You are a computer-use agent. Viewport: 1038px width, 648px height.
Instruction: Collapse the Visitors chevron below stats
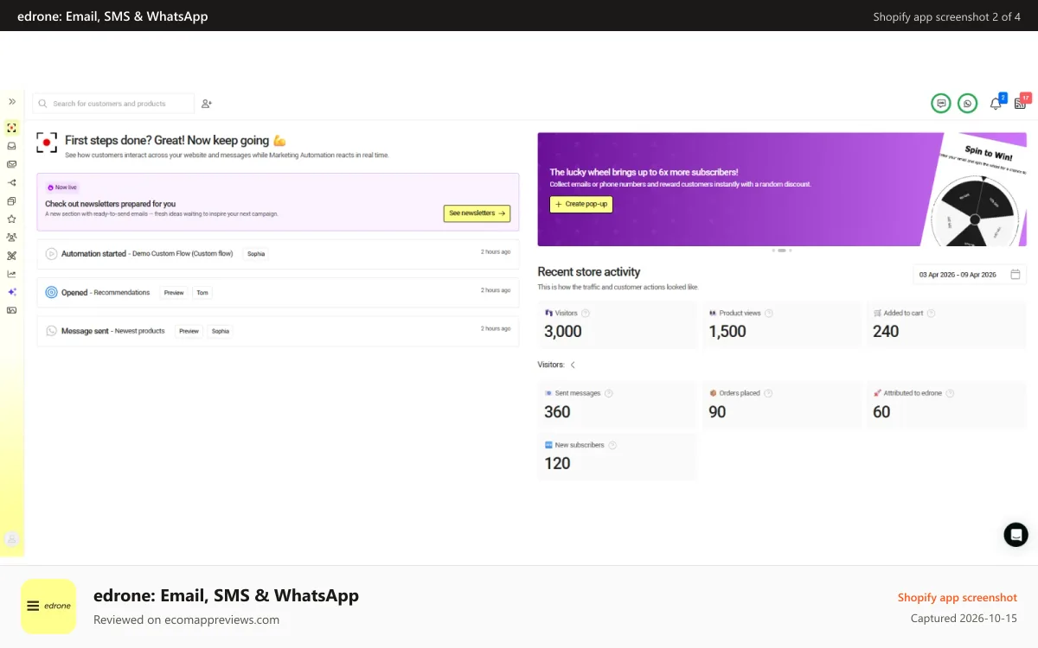[573, 365]
